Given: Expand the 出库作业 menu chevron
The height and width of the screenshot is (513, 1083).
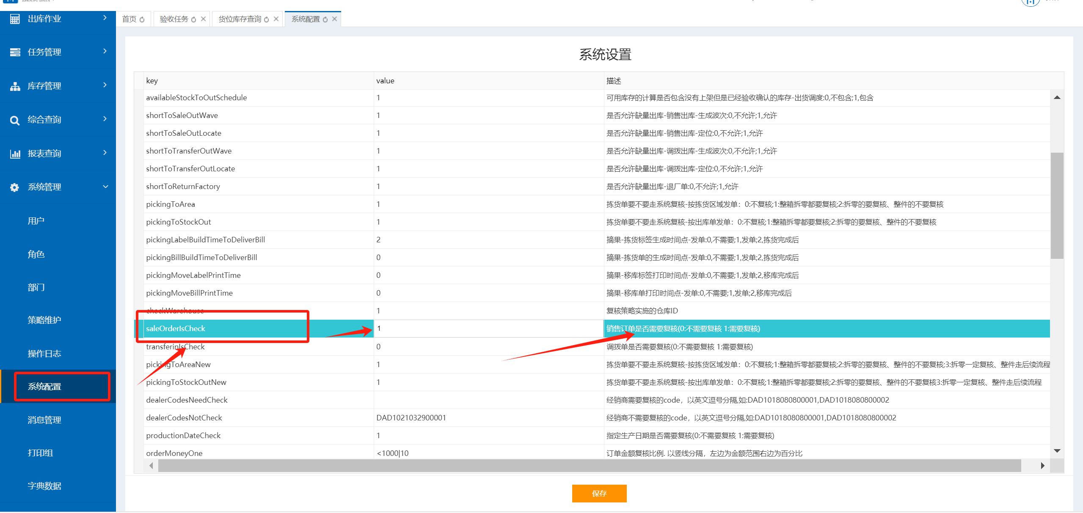Looking at the screenshot, I should (105, 18).
